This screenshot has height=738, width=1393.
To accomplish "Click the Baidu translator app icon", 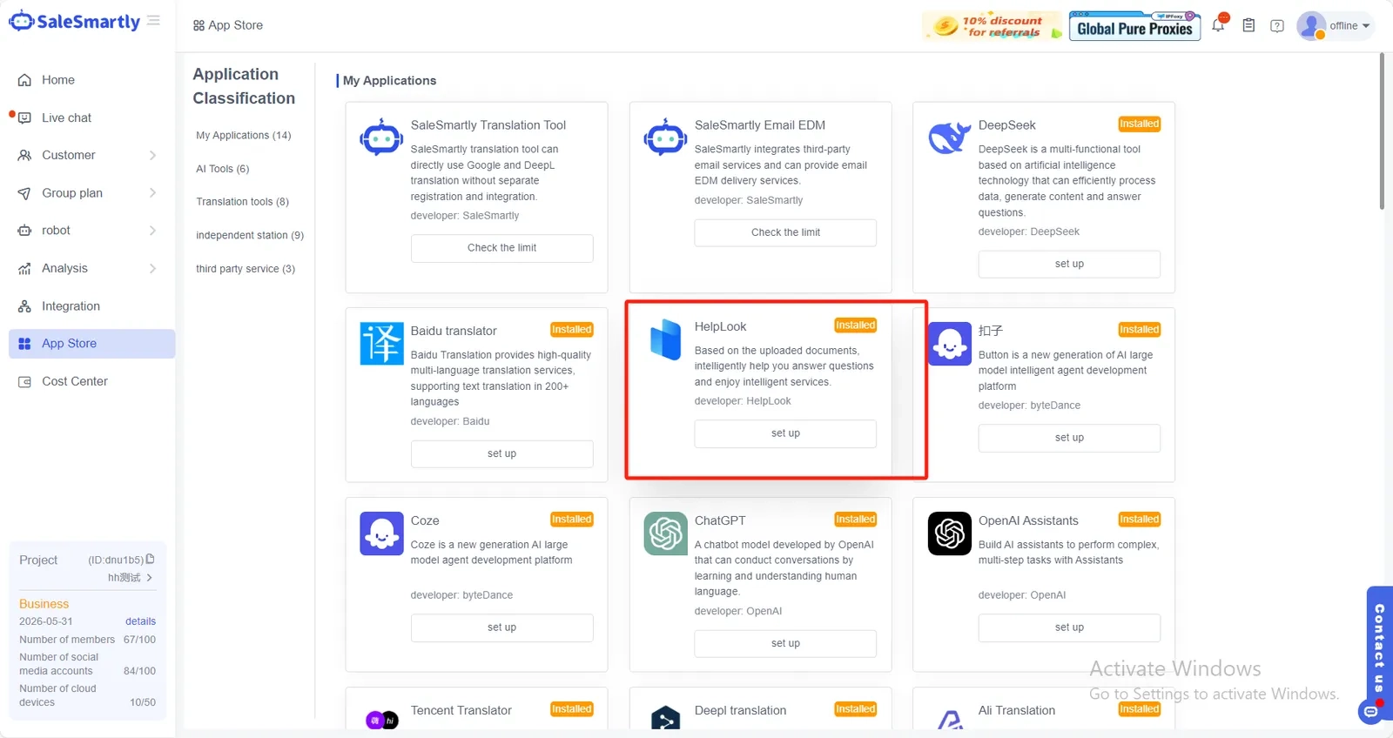I will click(381, 343).
